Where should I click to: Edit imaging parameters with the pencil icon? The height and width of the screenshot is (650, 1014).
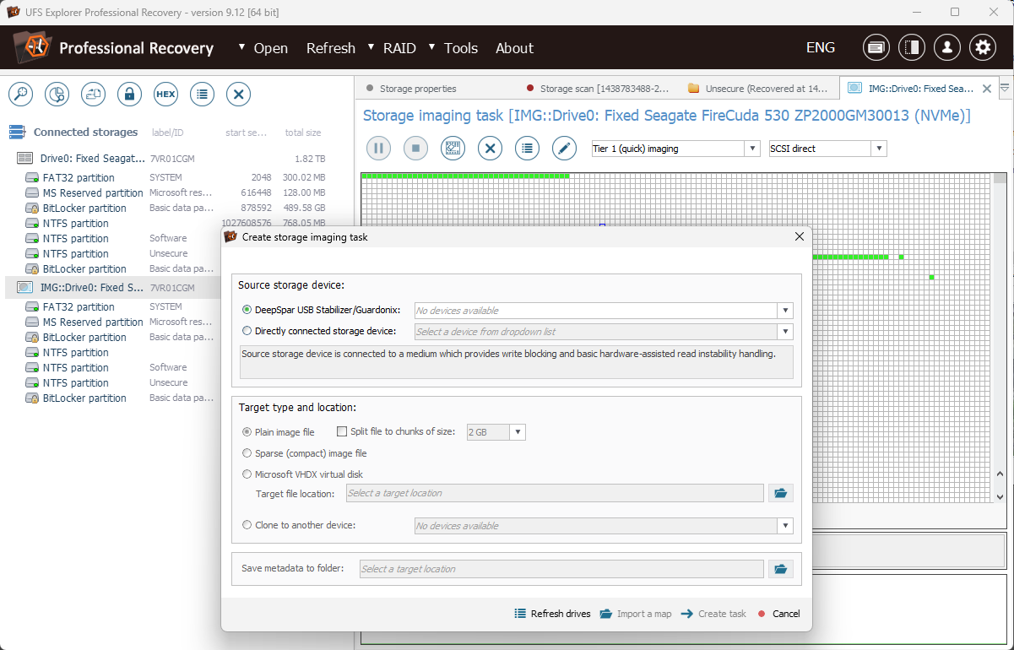click(564, 148)
